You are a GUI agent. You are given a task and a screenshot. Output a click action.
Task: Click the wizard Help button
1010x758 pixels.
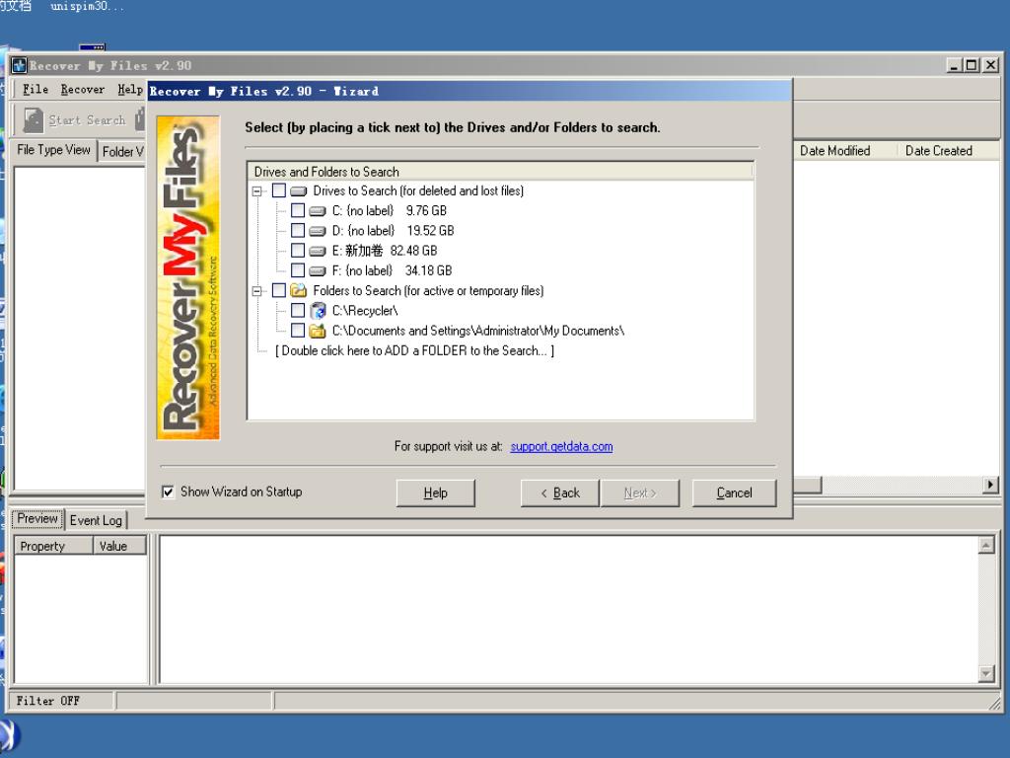pyautogui.click(x=435, y=493)
